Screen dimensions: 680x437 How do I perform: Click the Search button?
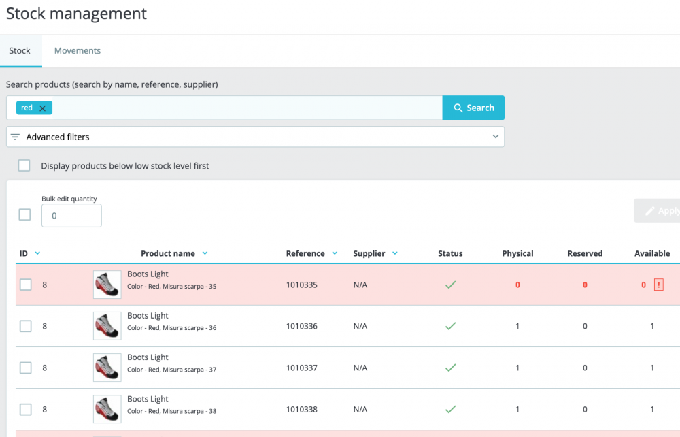pyautogui.click(x=473, y=108)
